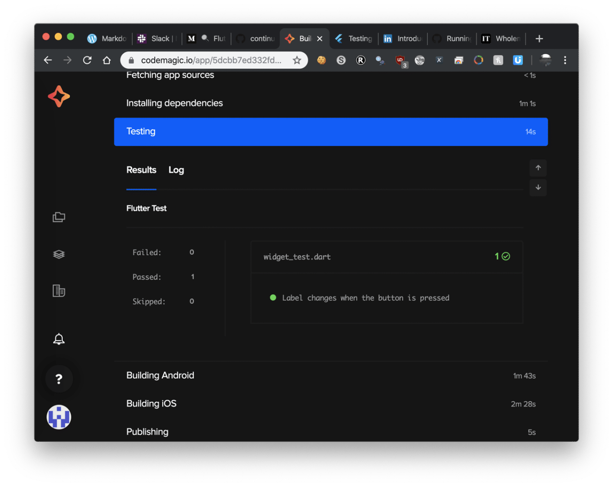Expand the Building Android step
613x487 pixels.
click(331, 375)
